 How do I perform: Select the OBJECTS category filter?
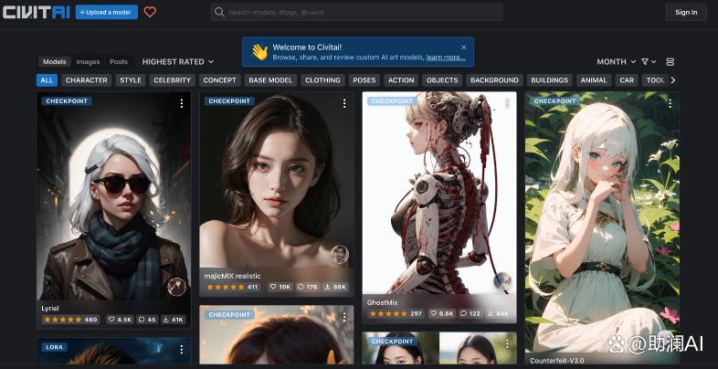442,80
